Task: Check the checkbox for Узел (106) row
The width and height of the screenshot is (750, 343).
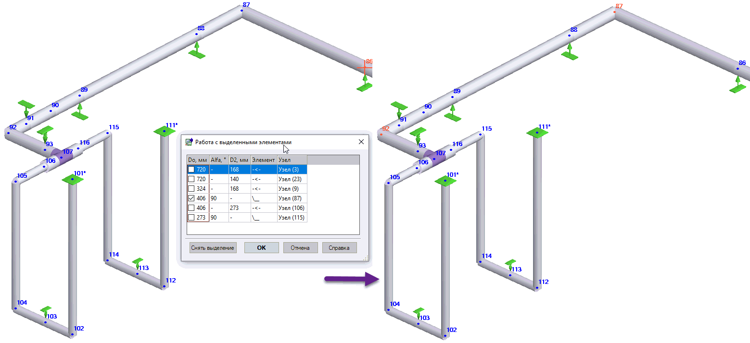Action: 191,208
